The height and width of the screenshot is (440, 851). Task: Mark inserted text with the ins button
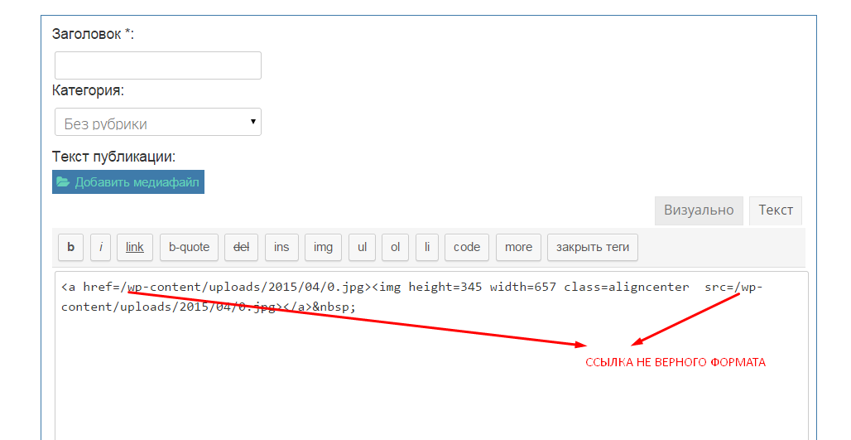pyautogui.click(x=281, y=247)
